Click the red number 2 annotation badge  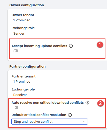click(101, 103)
